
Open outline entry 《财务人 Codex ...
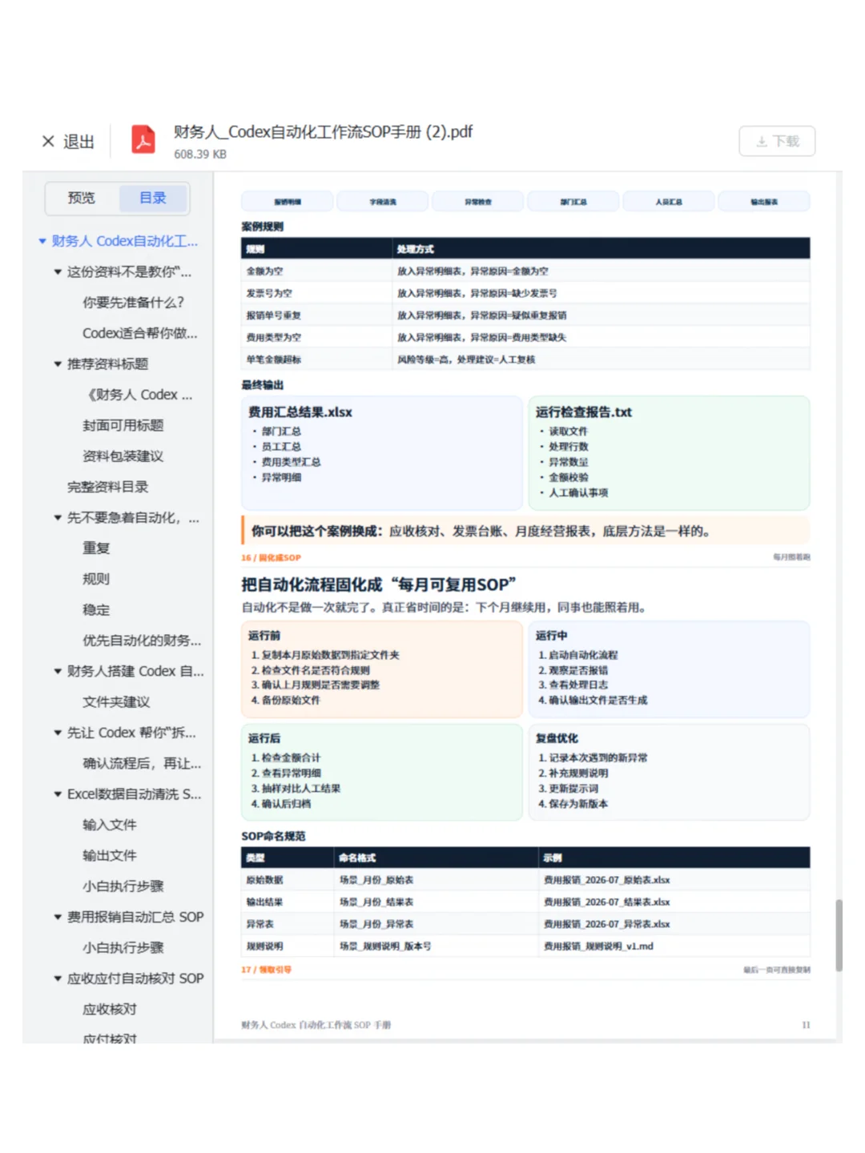point(138,395)
